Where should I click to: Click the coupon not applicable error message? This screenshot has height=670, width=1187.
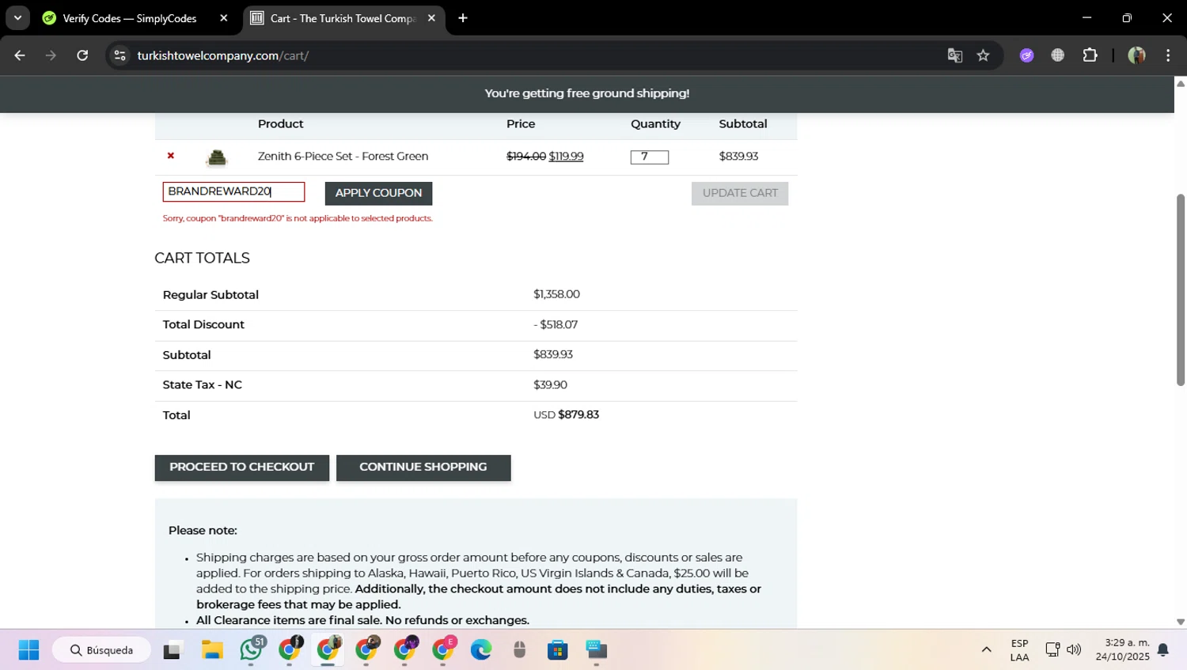[x=298, y=218]
